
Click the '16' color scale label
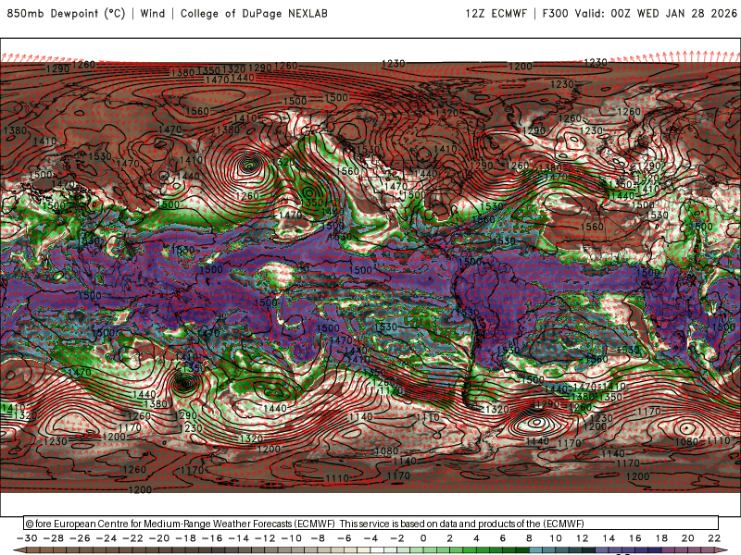635,538
